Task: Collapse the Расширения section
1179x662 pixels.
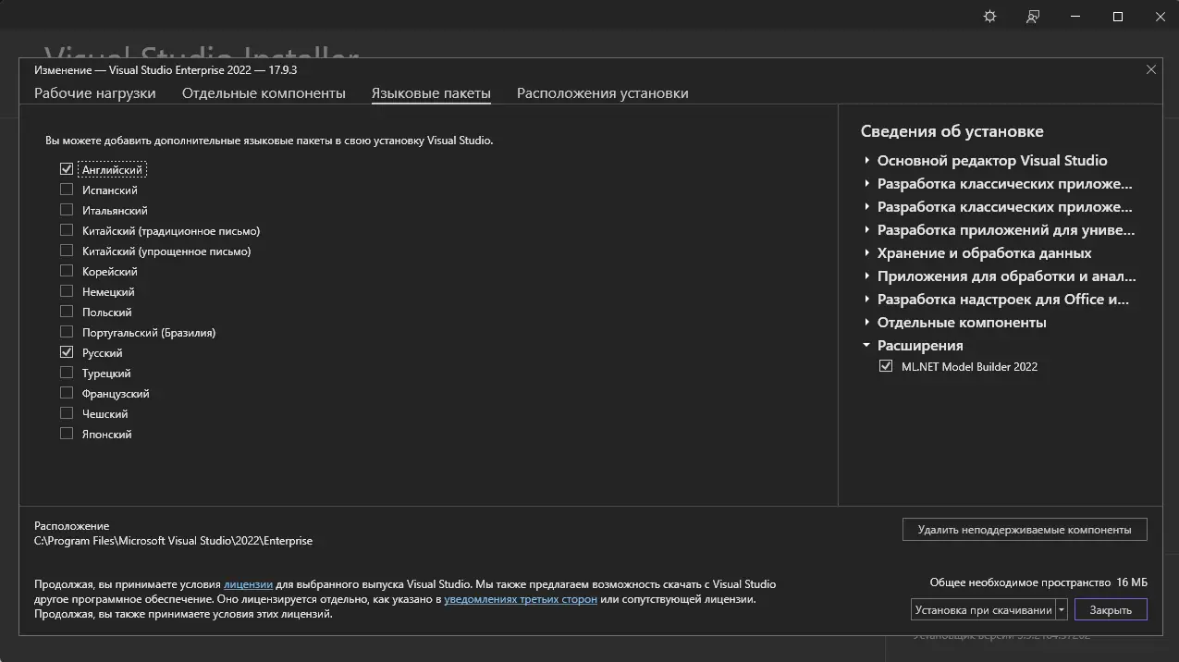Action: click(x=867, y=346)
